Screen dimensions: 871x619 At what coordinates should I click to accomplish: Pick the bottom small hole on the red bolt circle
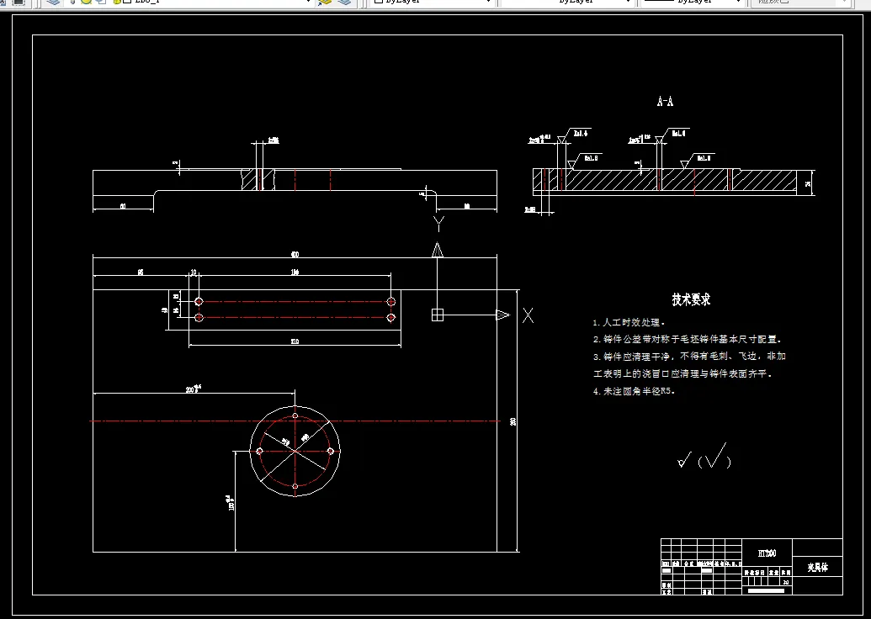pyautogui.click(x=295, y=486)
